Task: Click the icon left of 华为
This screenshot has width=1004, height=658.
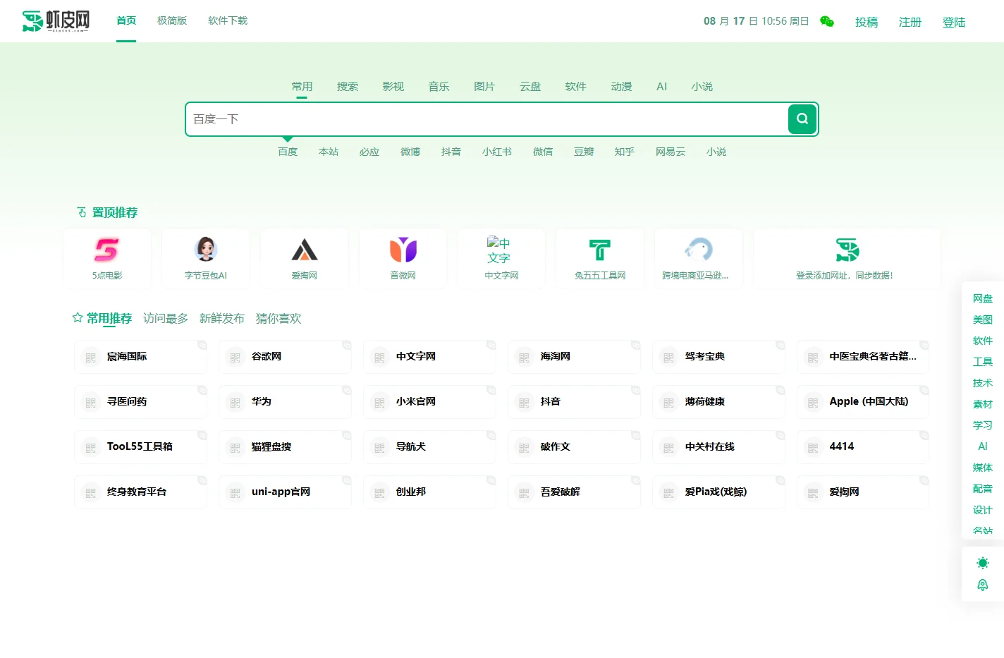Action: pyautogui.click(x=235, y=403)
